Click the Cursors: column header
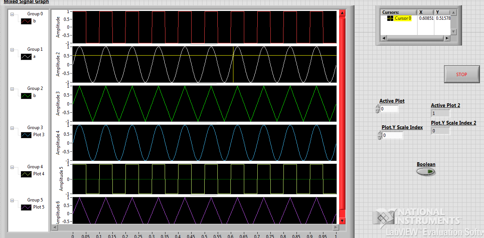This screenshot has width=484, height=238. 399,12
